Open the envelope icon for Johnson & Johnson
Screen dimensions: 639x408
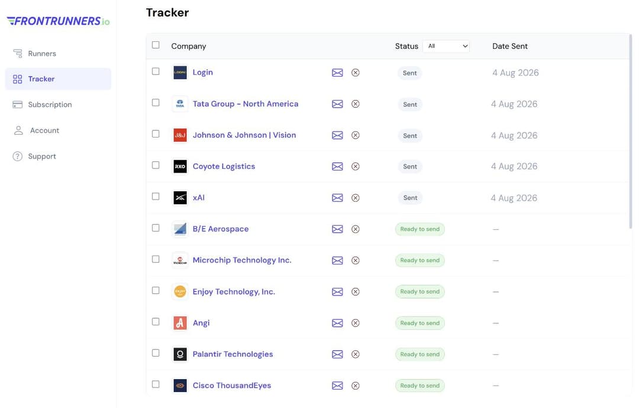pos(337,135)
